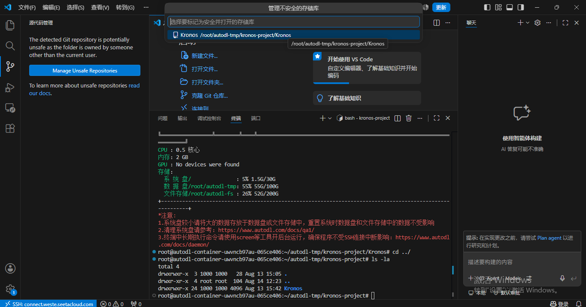Image resolution: width=586 pixels, height=307 pixels.
Task: Close the chat panel
Action: tap(577, 23)
